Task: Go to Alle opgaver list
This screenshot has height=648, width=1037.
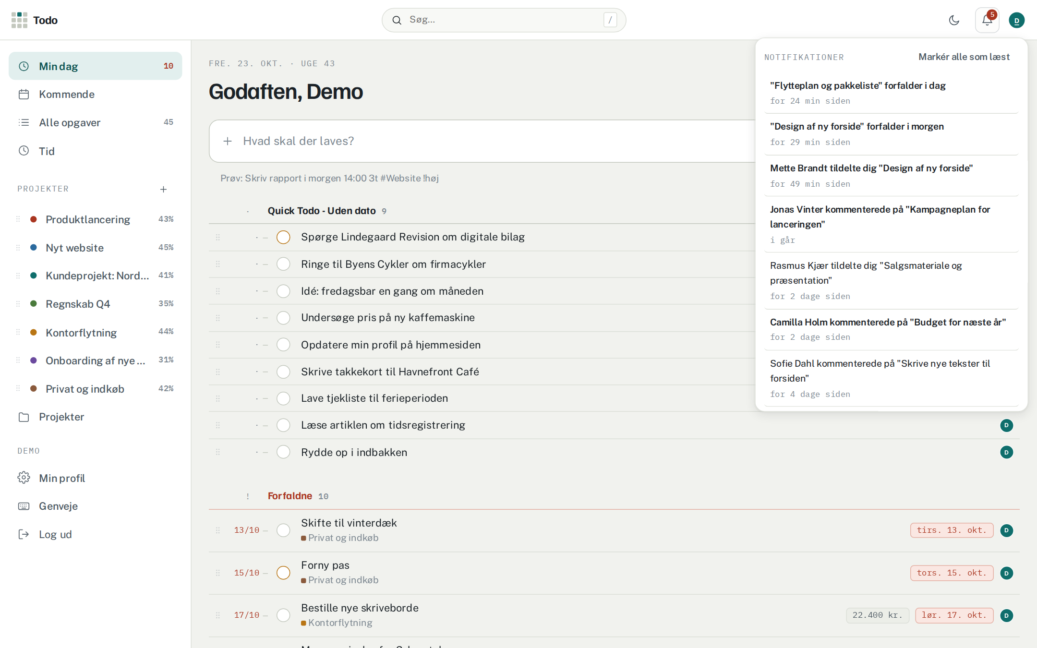Action: (x=95, y=122)
